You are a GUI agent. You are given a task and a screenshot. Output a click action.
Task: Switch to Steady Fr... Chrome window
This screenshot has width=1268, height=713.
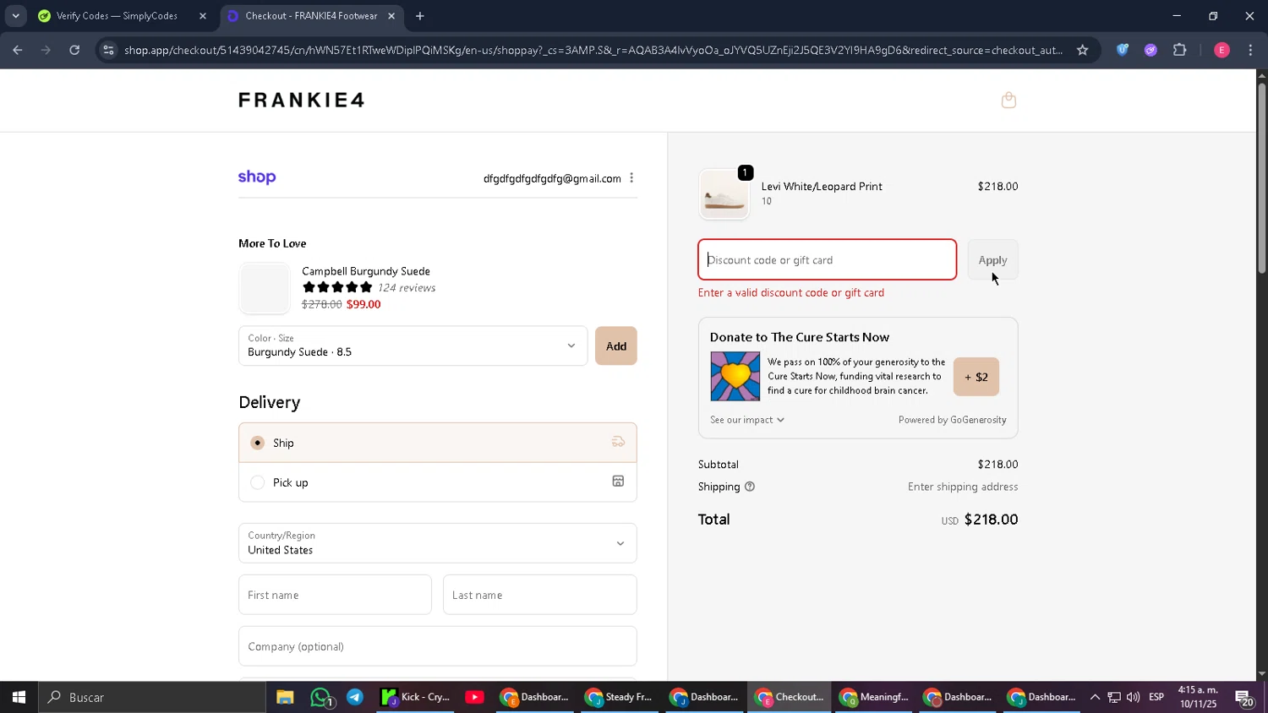pyautogui.click(x=619, y=697)
